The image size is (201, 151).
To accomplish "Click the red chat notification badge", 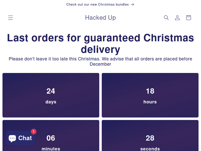I will click(33, 132).
